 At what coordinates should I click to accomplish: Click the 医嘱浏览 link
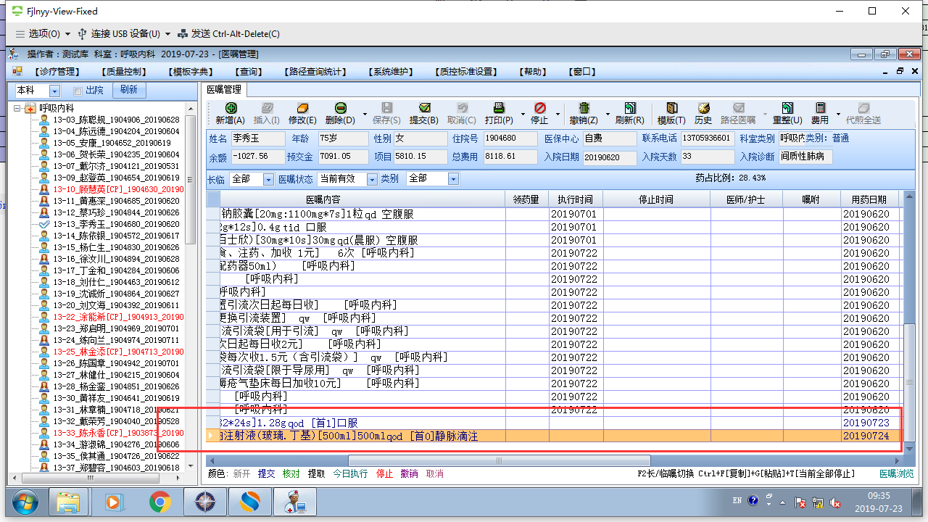click(896, 473)
